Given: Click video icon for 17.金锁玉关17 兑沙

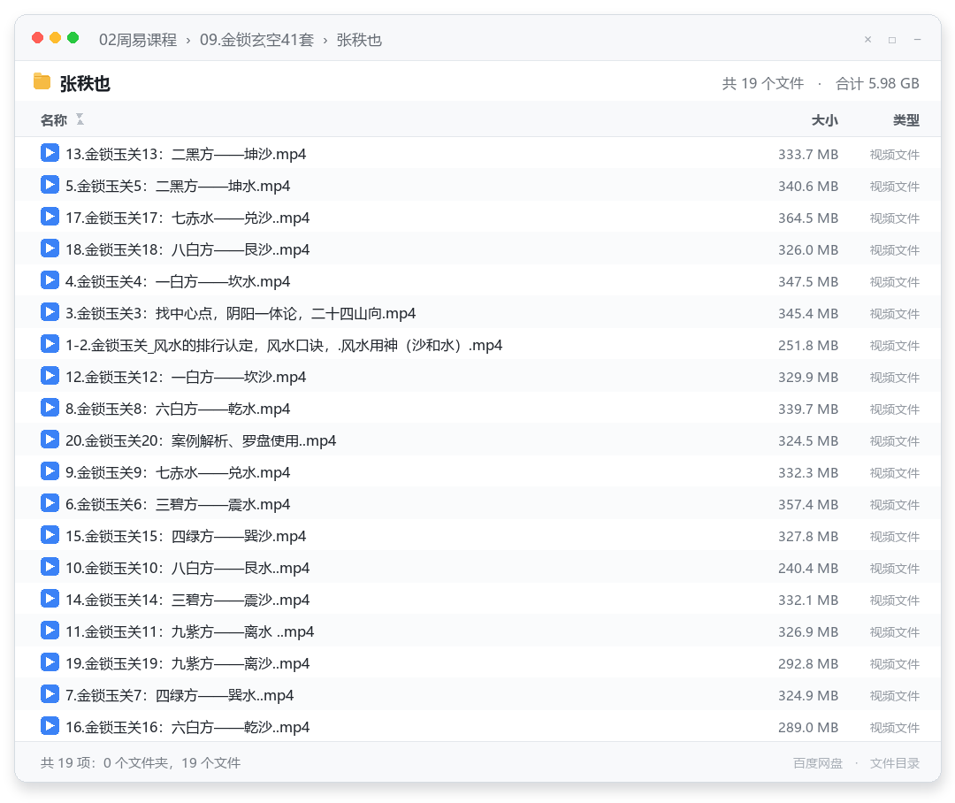Looking at the screenshot, I should coord(50,217).
